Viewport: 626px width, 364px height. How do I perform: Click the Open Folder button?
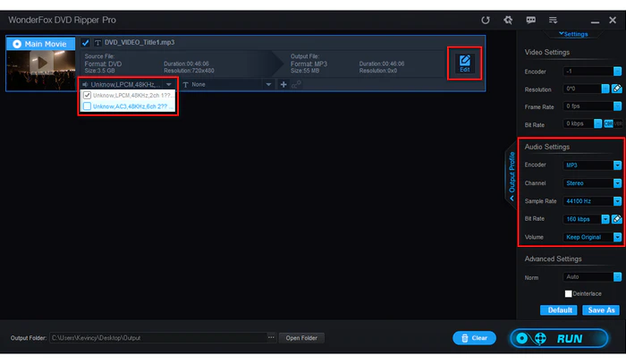click(301, 338)
